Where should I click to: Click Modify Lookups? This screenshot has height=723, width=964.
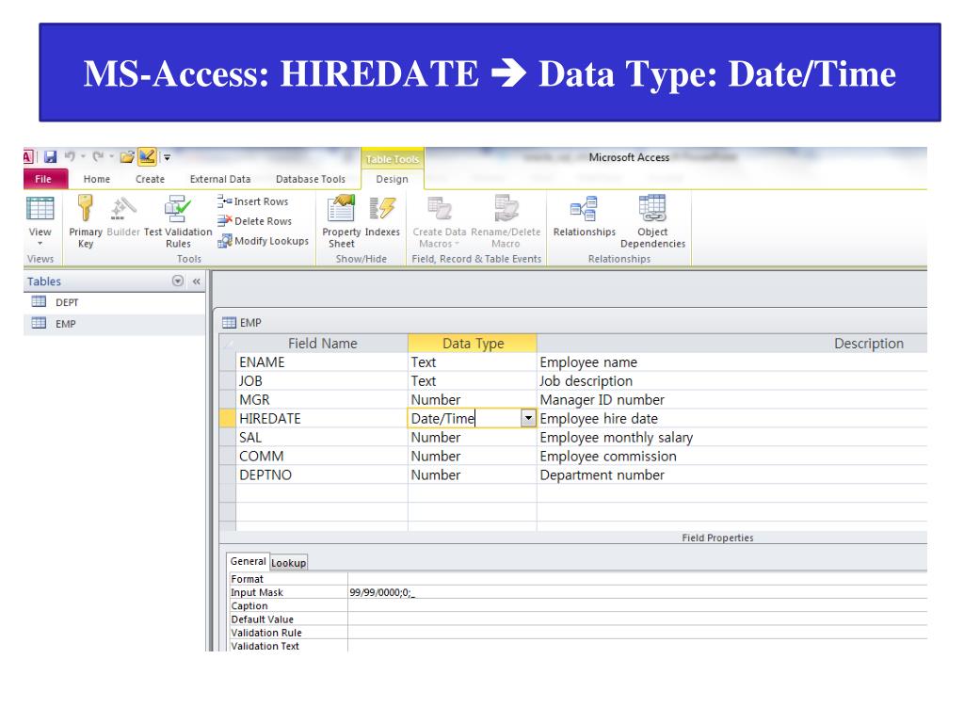[x=264, y=240]
